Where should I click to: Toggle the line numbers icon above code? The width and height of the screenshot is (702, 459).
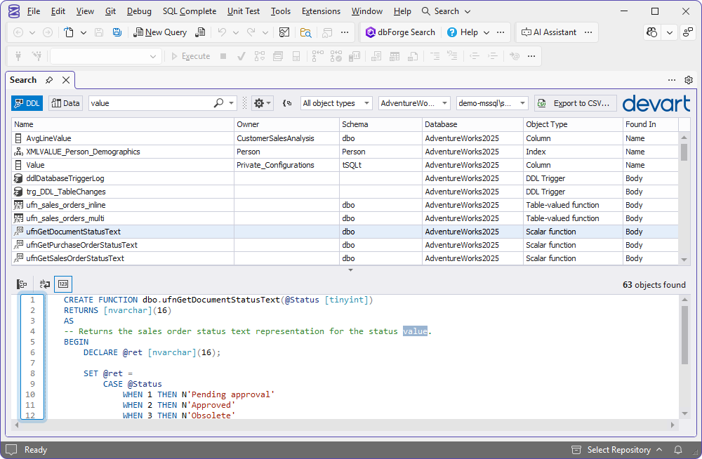click(63, 284)
